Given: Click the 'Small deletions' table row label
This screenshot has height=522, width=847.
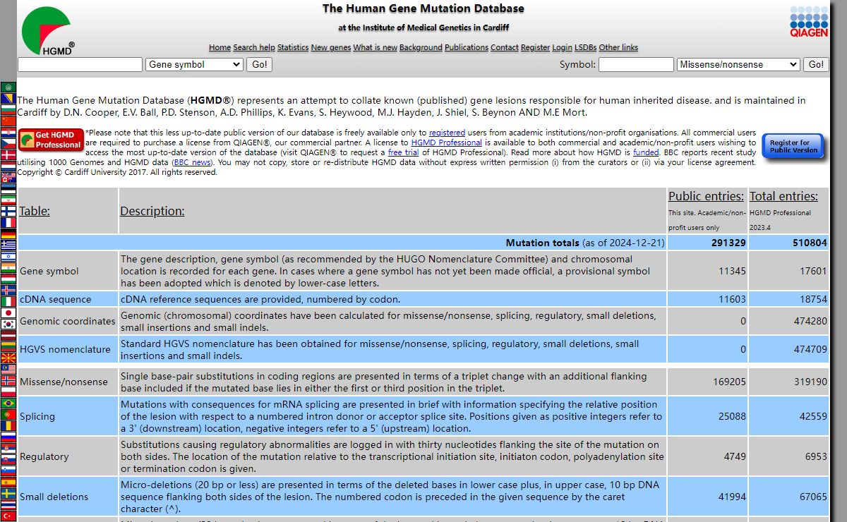Looking at the screenshot, I should click(54, 497).
